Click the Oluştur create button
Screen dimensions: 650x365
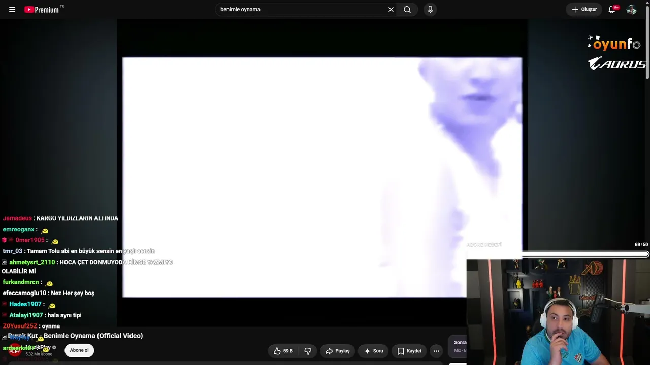tap(584, 10)
